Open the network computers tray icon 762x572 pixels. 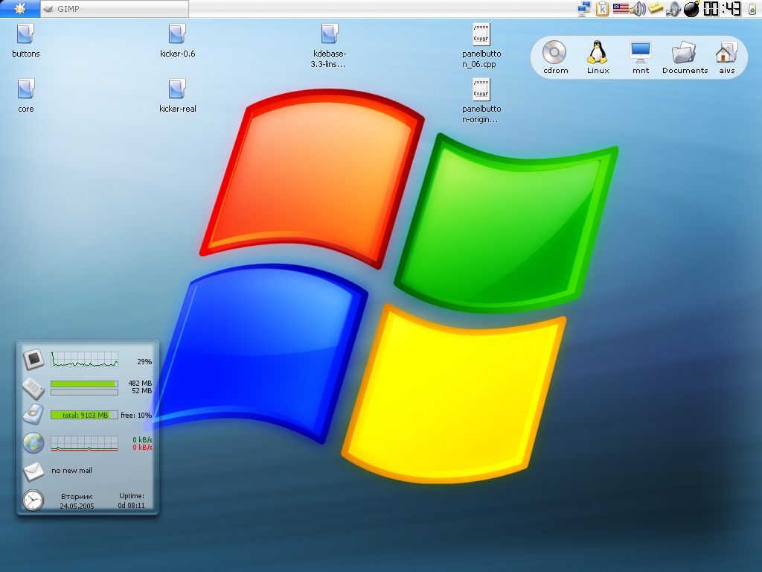pos(585,9)
